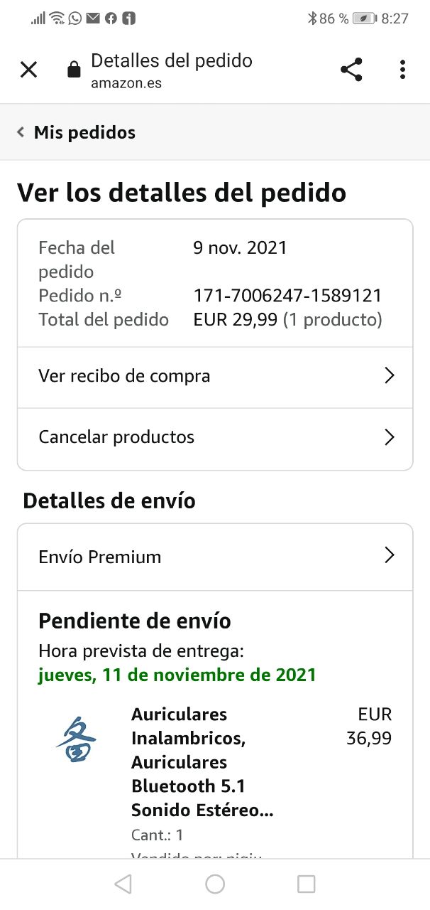Image resolution: width=430 pixels, height=910 pixels.
Task: Tap the WhatsApp status bar notification icon
Action: (x=75, y=18)
